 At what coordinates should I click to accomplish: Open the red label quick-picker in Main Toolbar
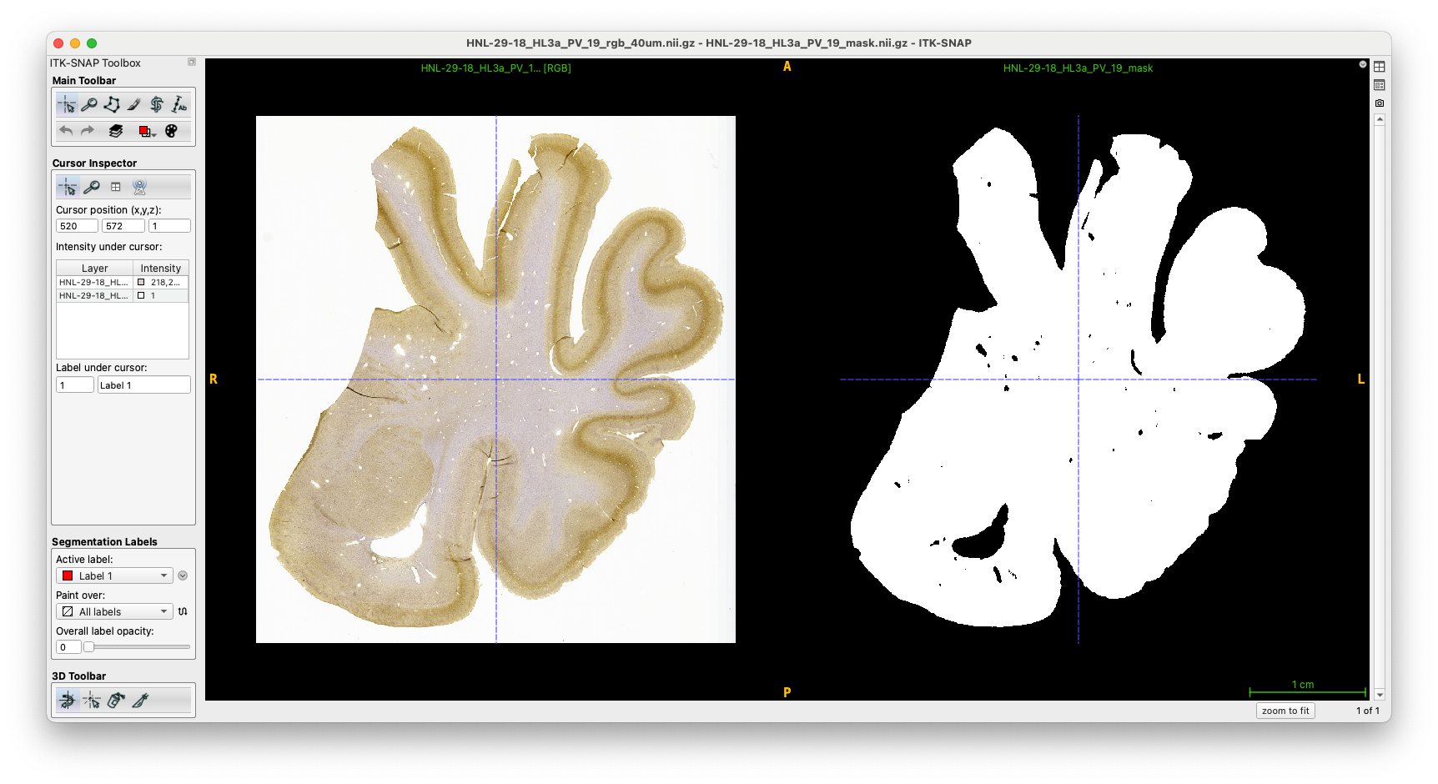(x=147, y=131)
